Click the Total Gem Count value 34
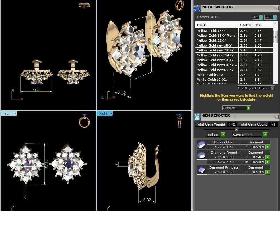This screenshot has width=280, height=249. [273, 124]
